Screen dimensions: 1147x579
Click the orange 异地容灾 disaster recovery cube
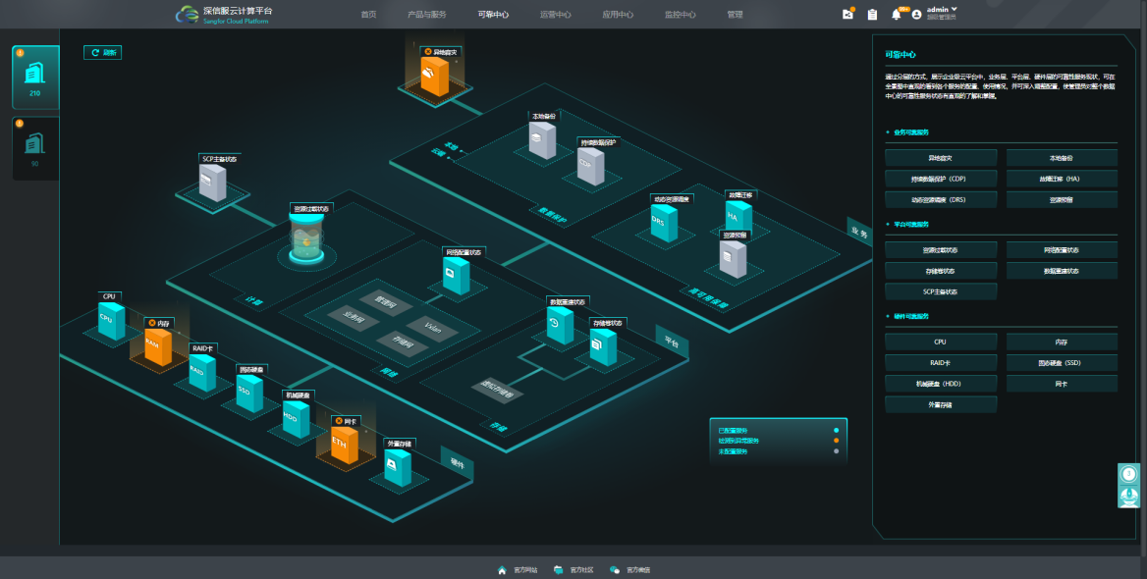point(434,75)
